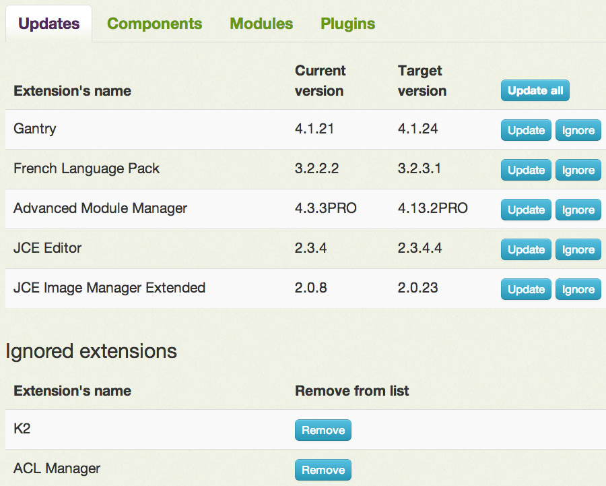The width and height of the screenshot is (606, 486).
Task: Click current version 2.0.8
Action: [310, 288]
